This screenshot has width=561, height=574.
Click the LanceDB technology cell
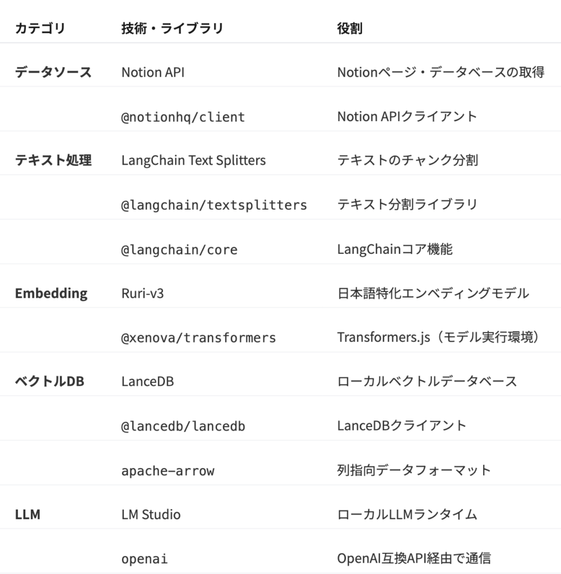(147, 382)
